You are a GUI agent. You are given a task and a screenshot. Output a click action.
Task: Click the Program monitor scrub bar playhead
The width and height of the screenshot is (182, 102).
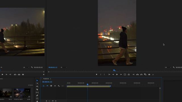coord(114,70)
